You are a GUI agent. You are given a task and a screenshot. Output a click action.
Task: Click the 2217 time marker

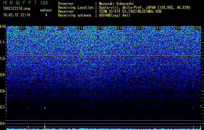click(x=139, y=28)
